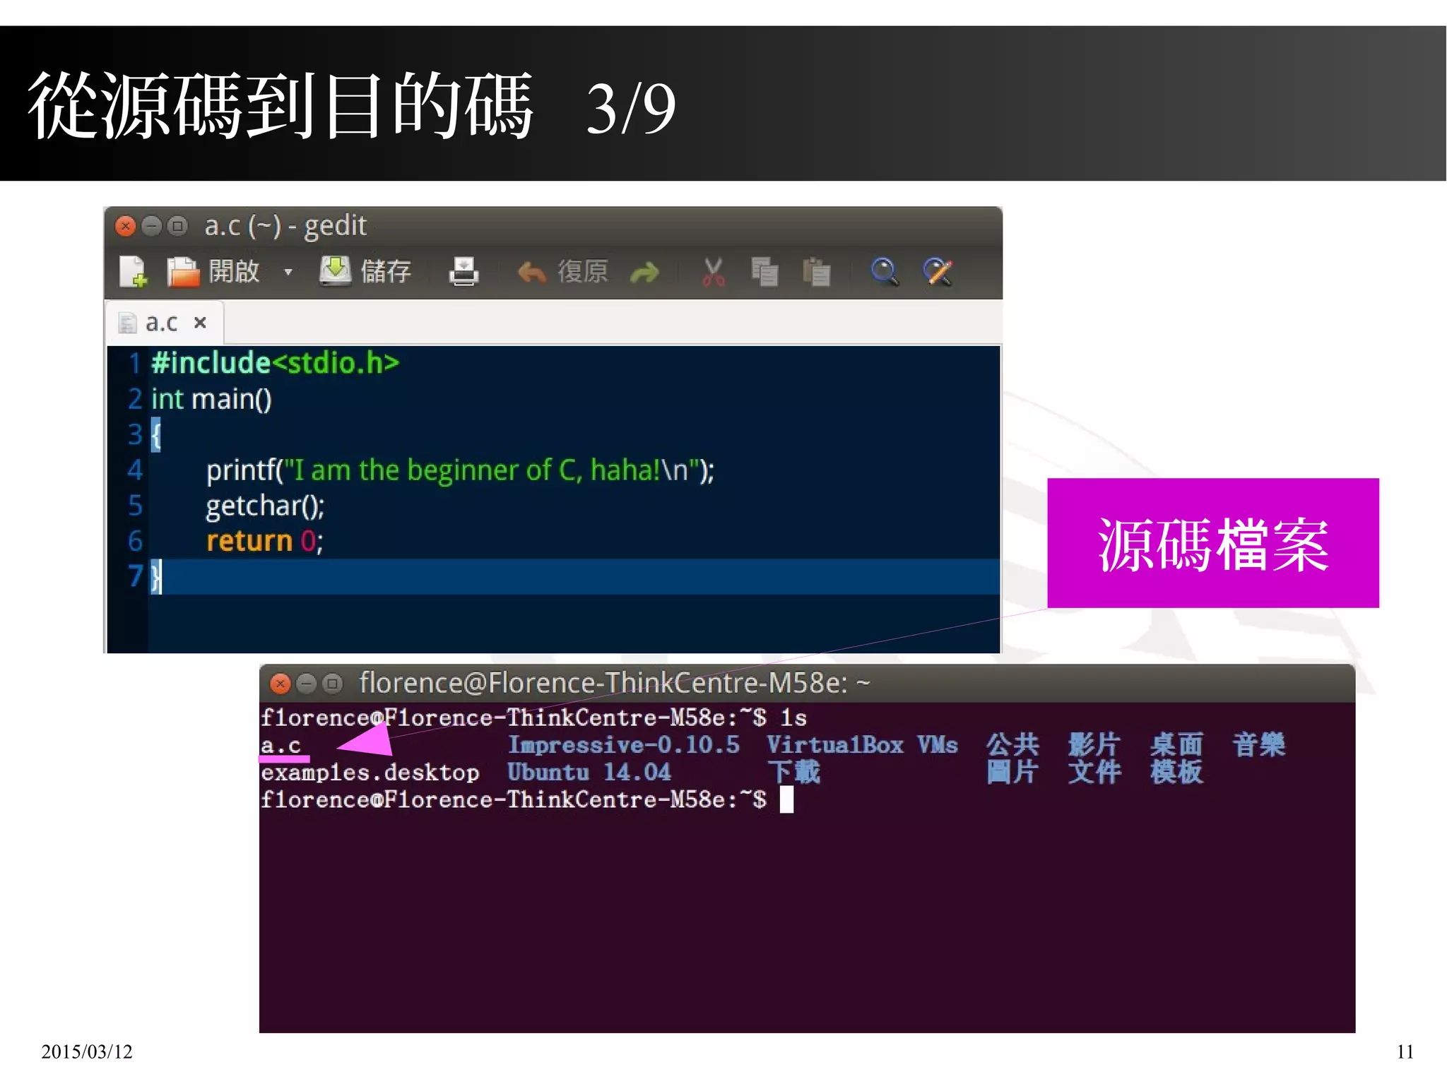The image size is (1447, 1084).
Task: Click the return 0; line
Action: (x=264, y=541)
